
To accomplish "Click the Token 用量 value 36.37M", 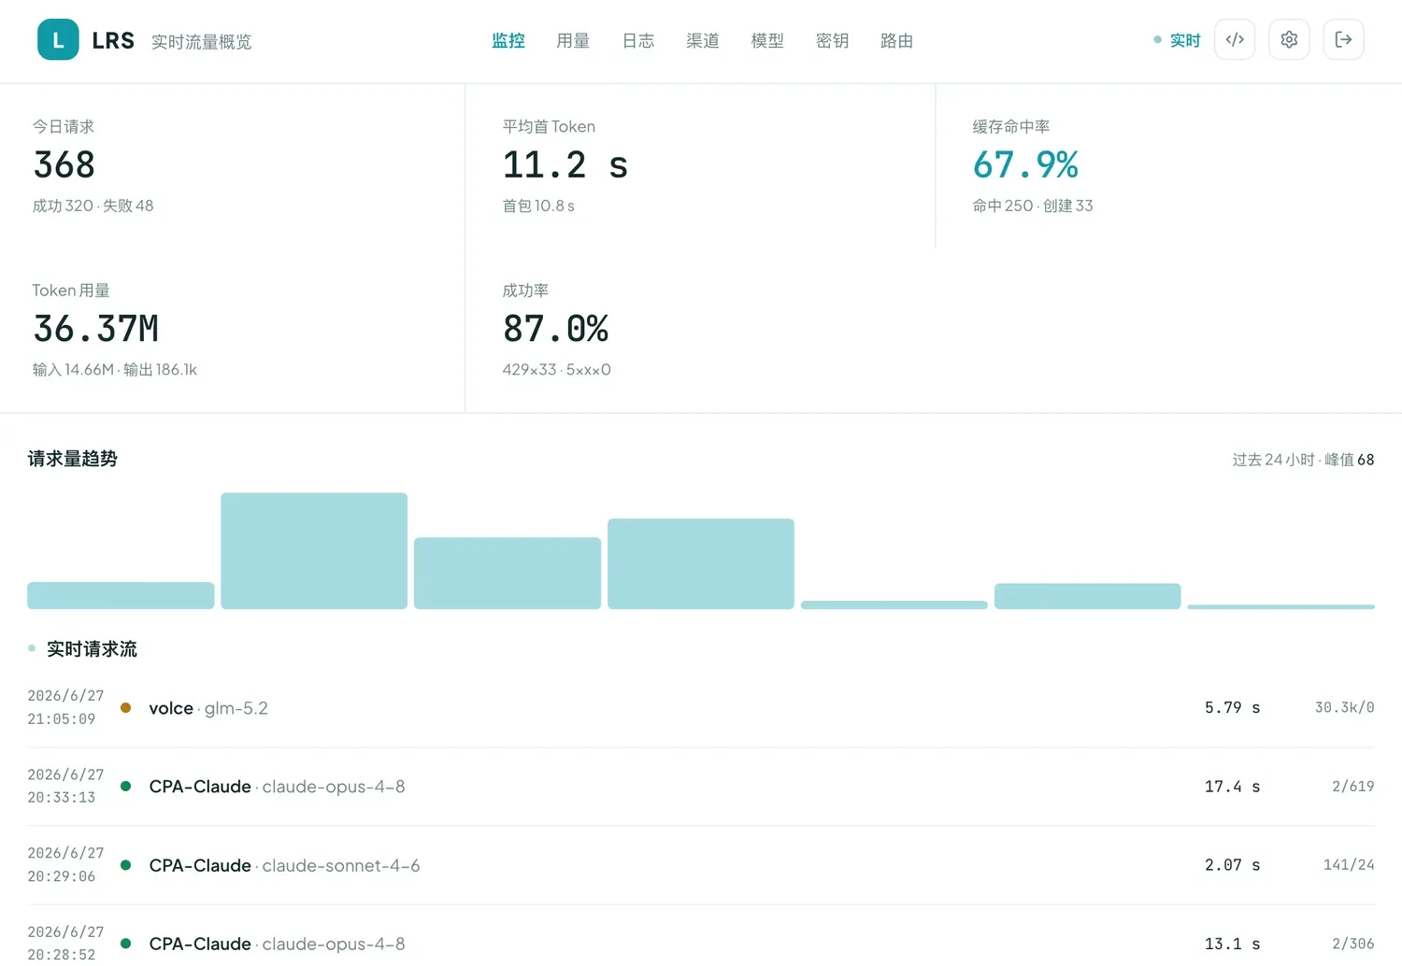I will pyautogui.click(x=95, y=329).
